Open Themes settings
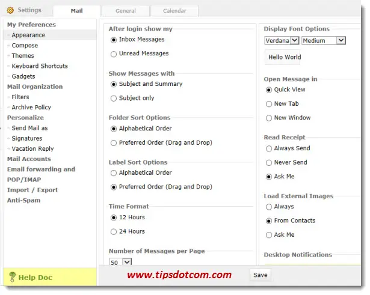Screen dimensions: 370x295 pyautogui.click(x=23, y=56)
